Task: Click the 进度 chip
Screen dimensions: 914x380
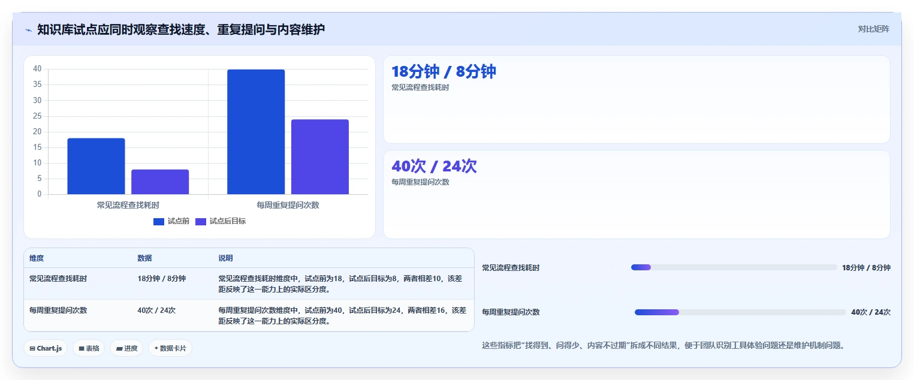Action: pos(126,348)
